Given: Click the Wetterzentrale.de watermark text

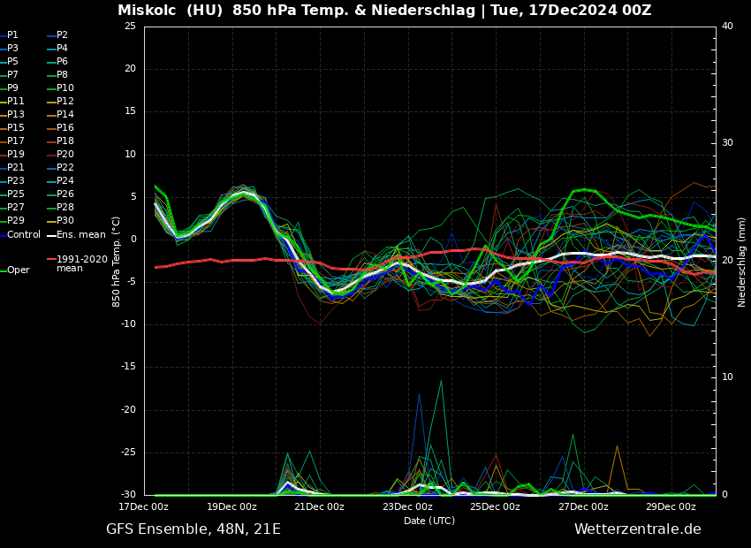Looking at the screenshot, I should 637,529.
